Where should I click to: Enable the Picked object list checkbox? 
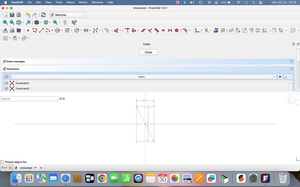click(2, 162)
